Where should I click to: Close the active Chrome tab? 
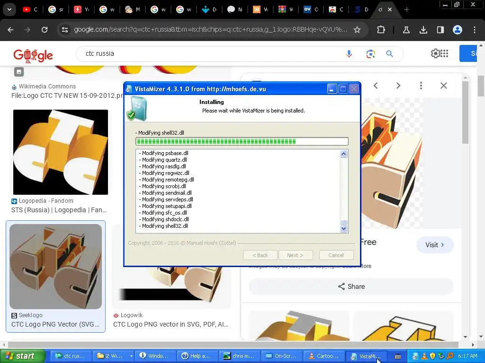click(390, 9)
